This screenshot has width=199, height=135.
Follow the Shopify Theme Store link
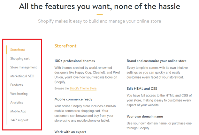coord(83,89)
